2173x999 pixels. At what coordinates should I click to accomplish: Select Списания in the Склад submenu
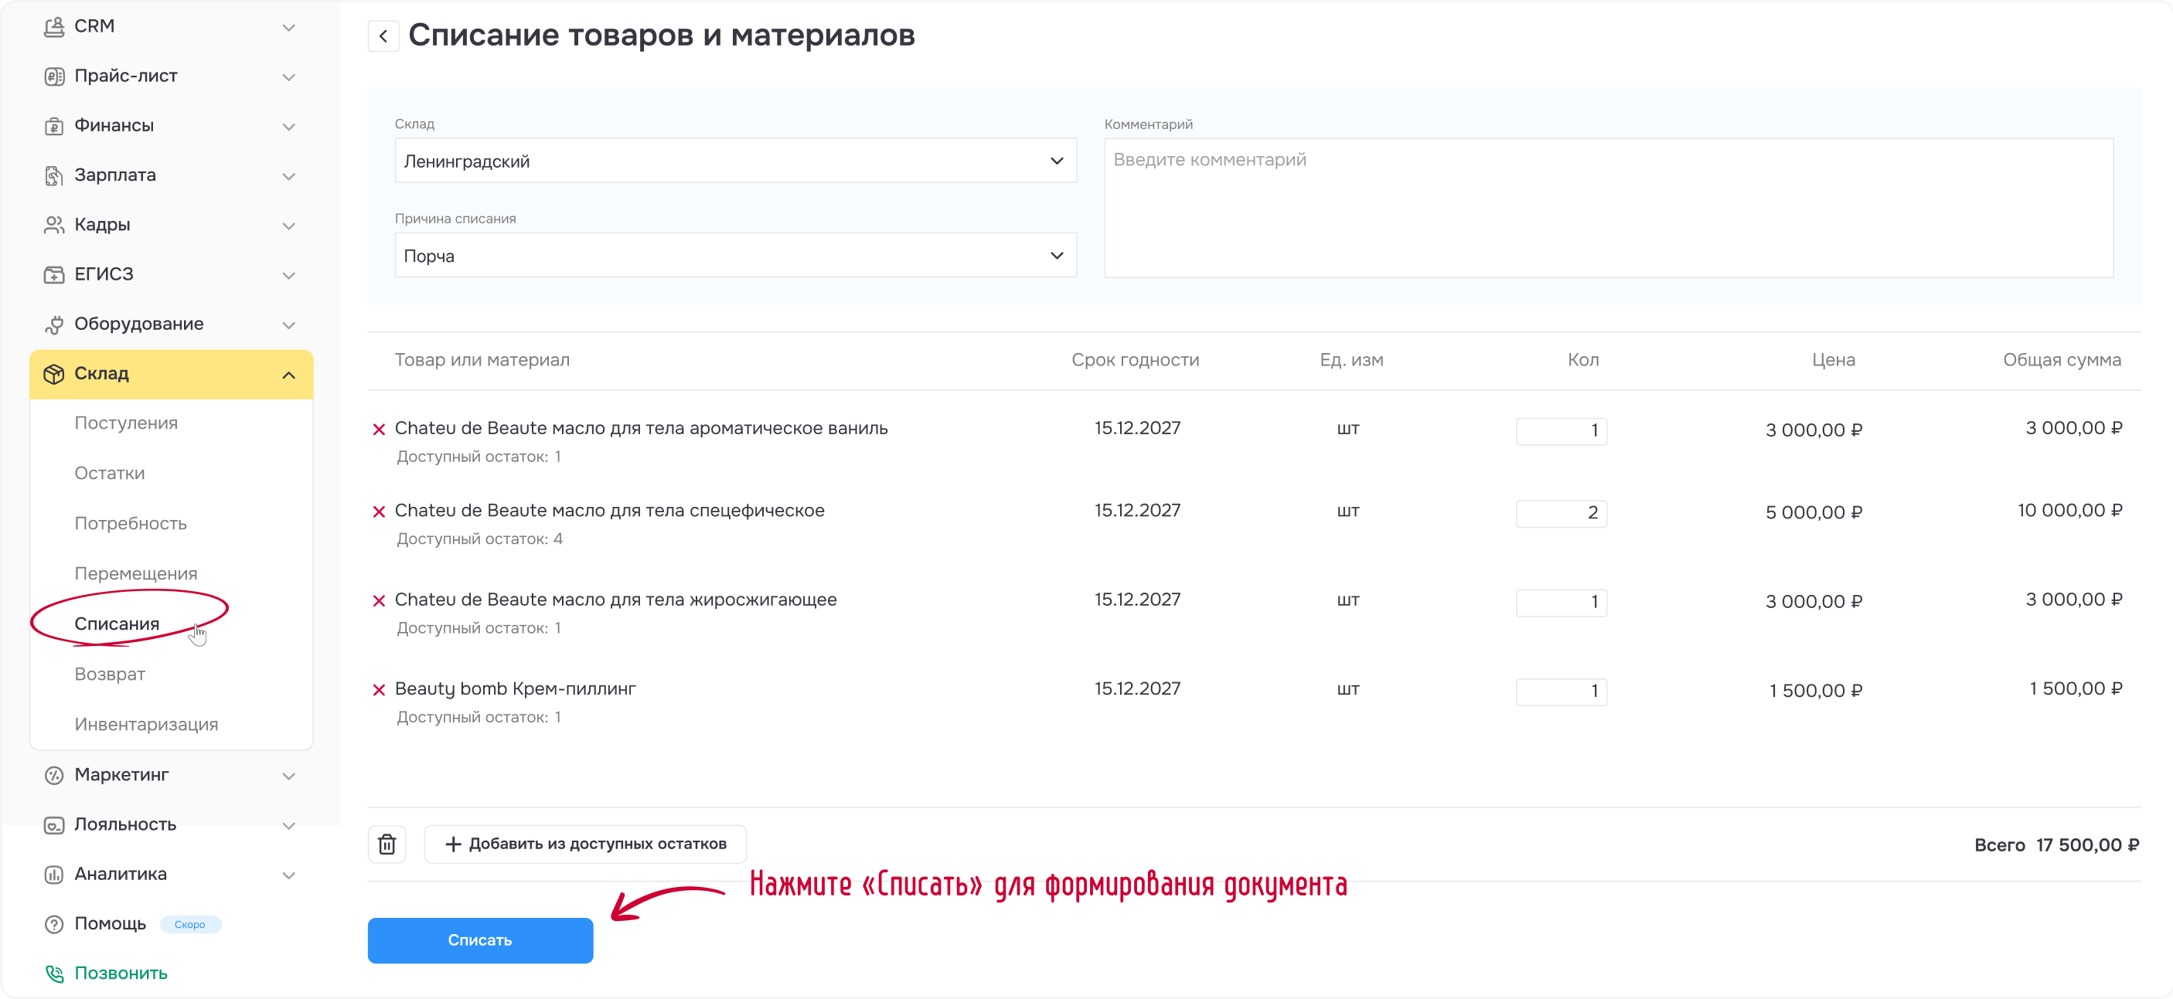(117, 625)
